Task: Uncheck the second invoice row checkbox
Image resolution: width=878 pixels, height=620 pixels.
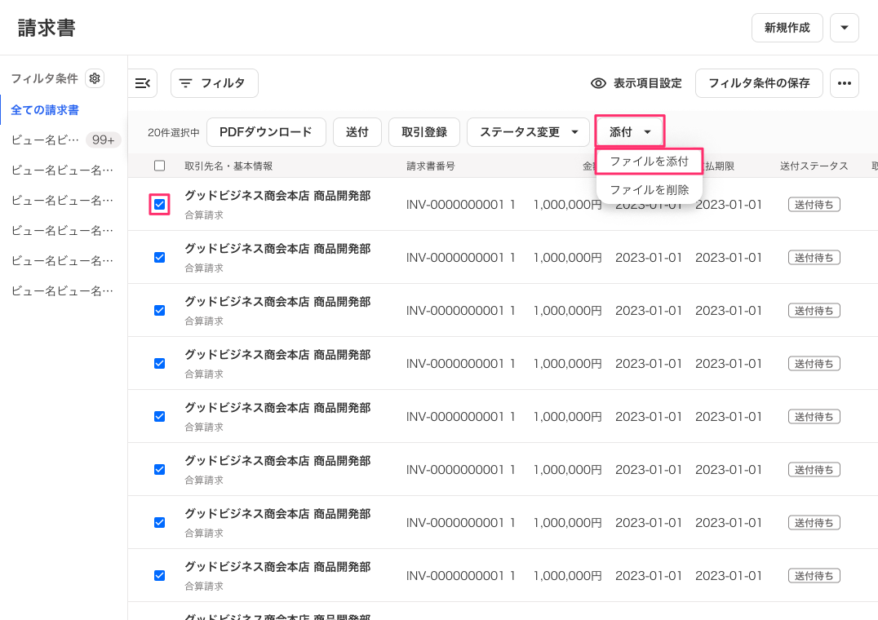Action: coord(160,258)
